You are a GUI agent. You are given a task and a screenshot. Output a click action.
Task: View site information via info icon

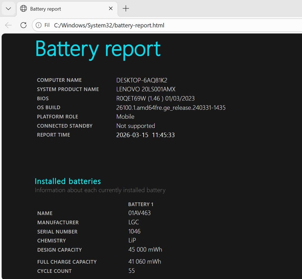click(x=38, y=25)
